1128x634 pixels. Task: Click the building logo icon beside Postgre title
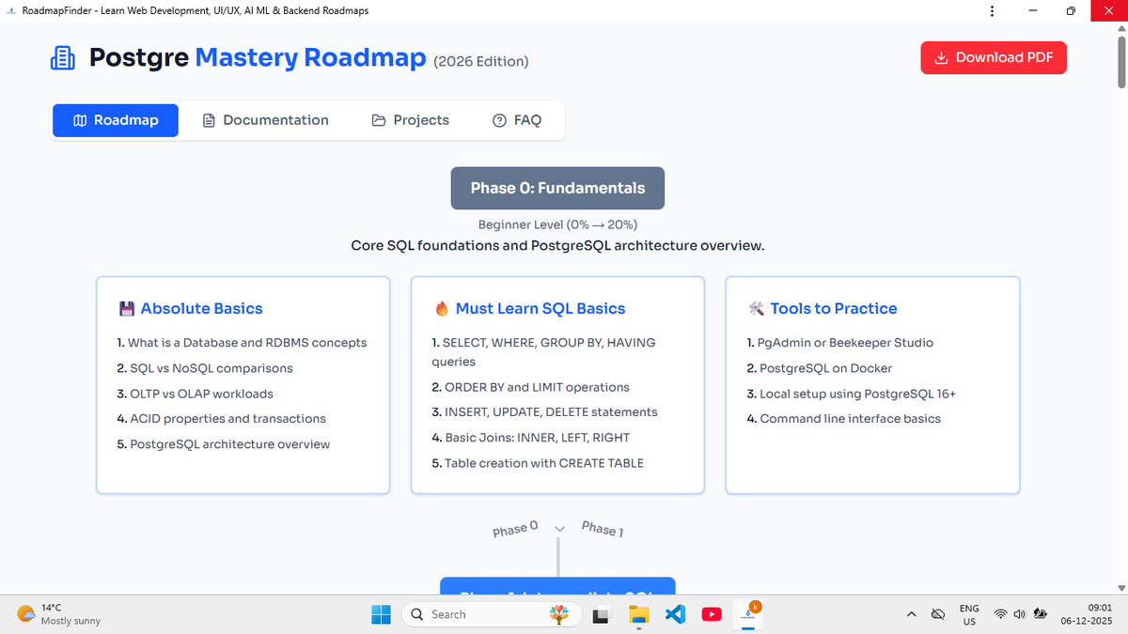[x=63, y=58]
